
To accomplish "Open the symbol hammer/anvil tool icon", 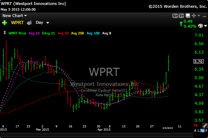I will coord(29,23).
